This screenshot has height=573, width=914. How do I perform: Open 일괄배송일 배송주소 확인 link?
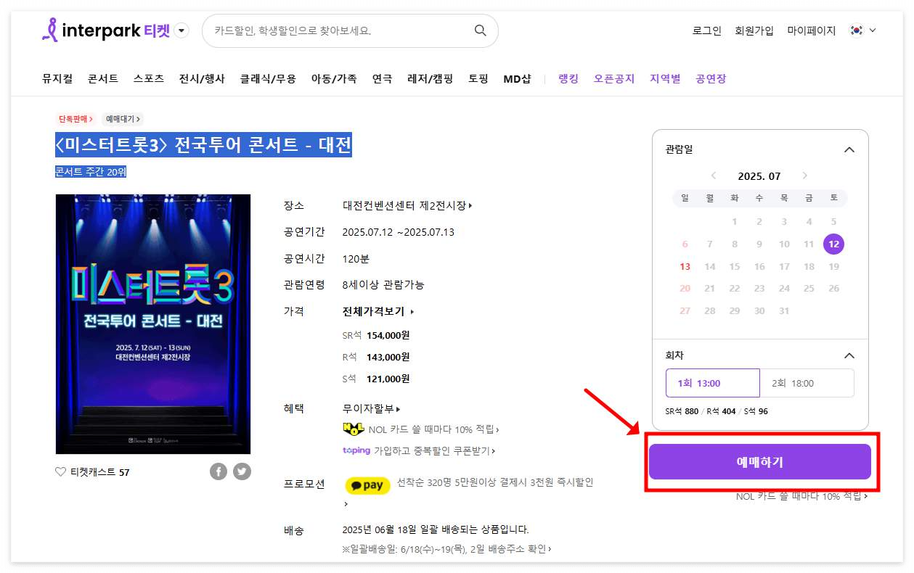pyautogui.click(x=446, y=549)
